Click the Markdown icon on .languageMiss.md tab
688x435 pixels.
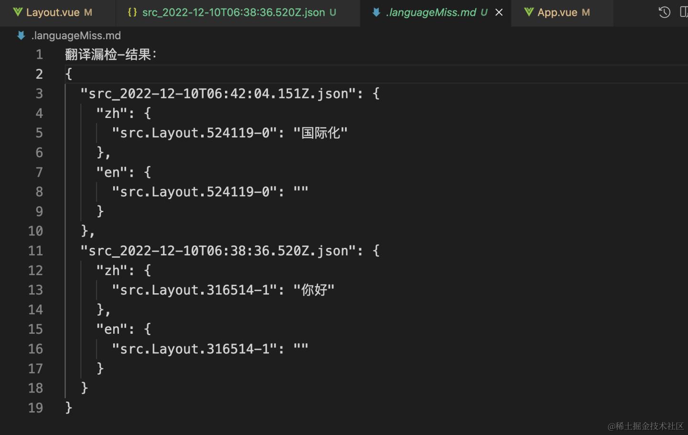click(376, 12)
